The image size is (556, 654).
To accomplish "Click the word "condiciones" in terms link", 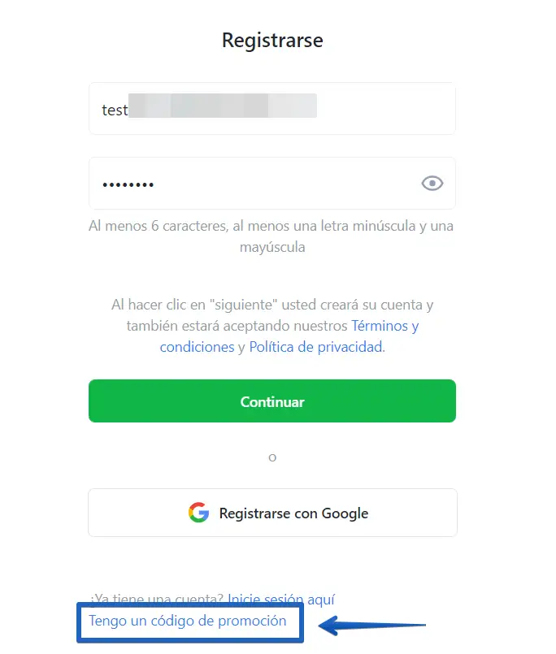I will [x=197, y=347].
